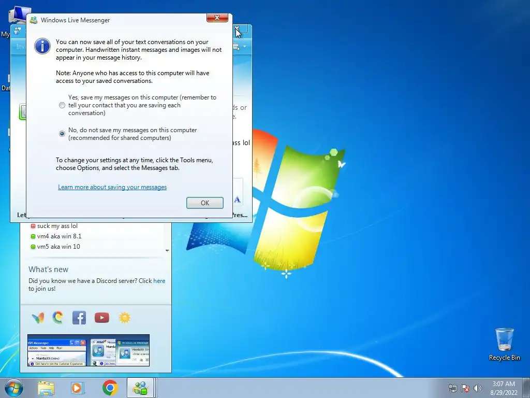Select contact 'suck my ass lol'

57,226
